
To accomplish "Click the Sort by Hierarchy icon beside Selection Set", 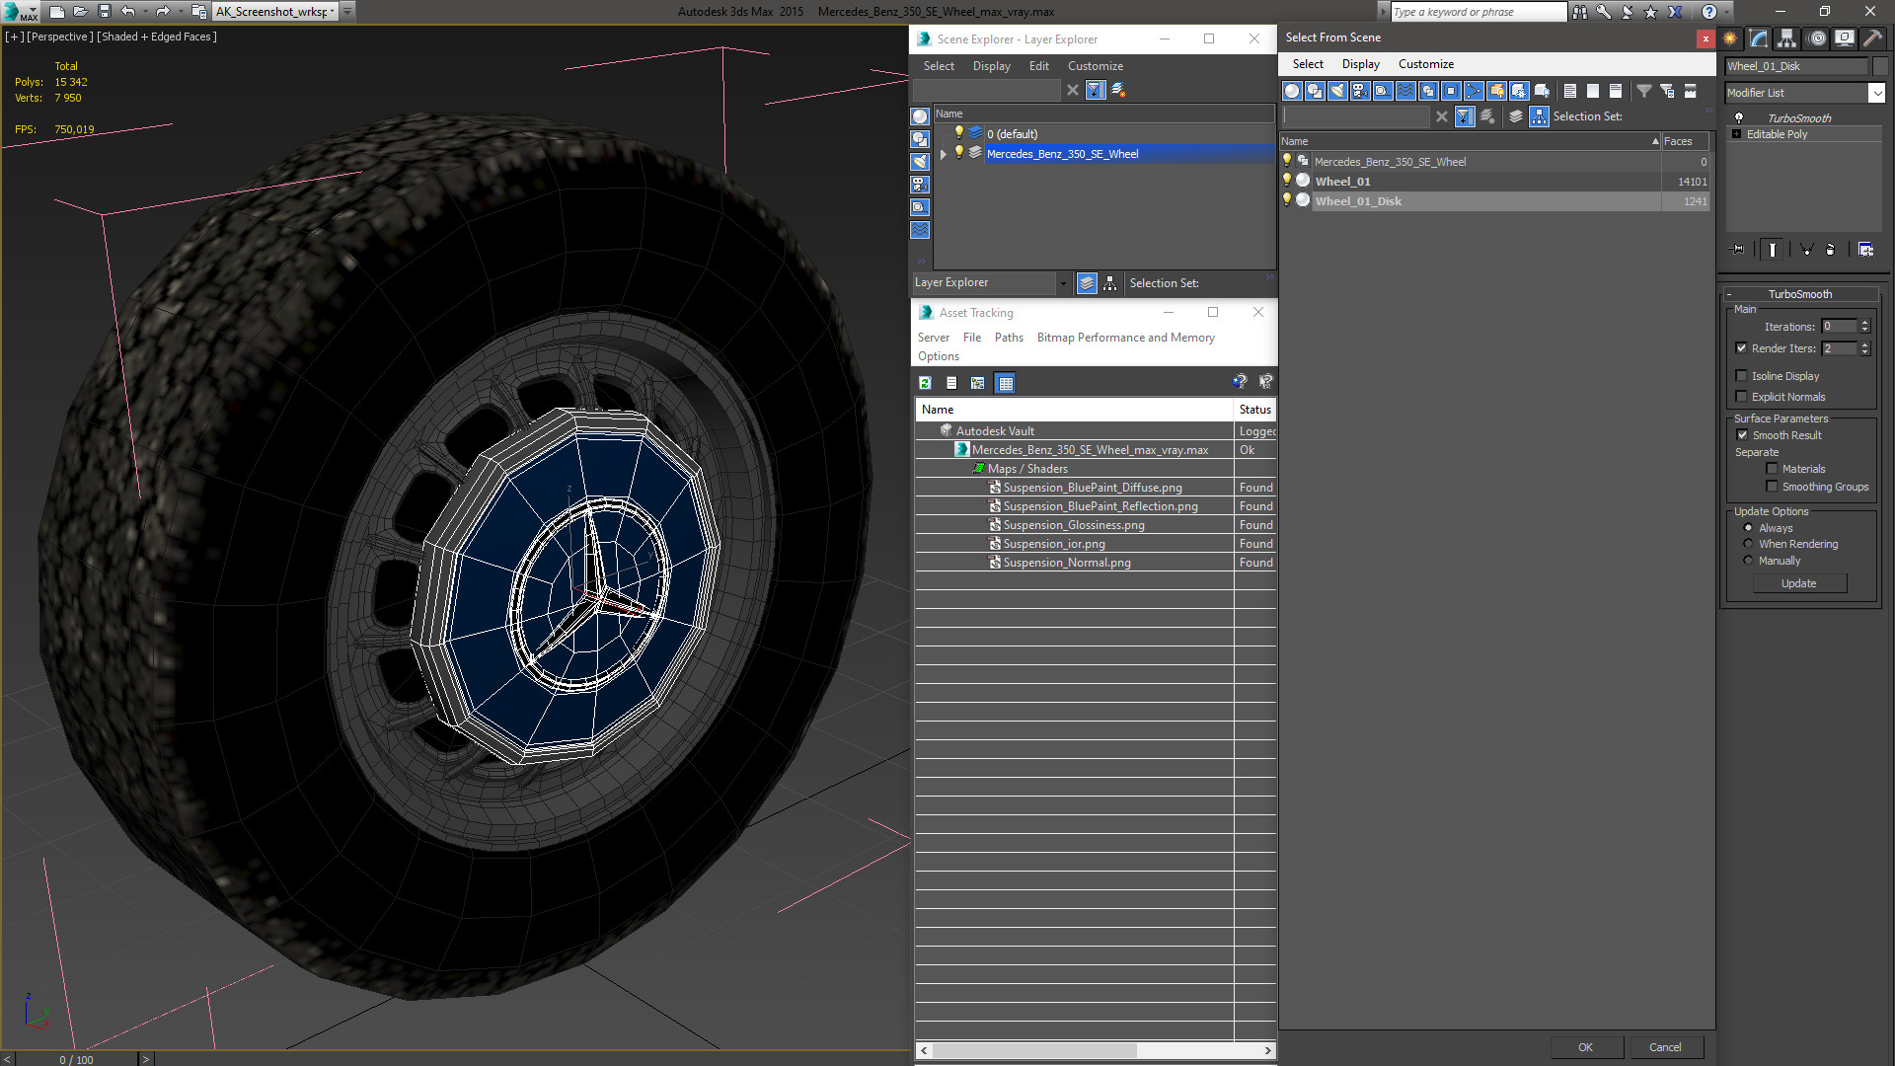I will [1539, 116].
